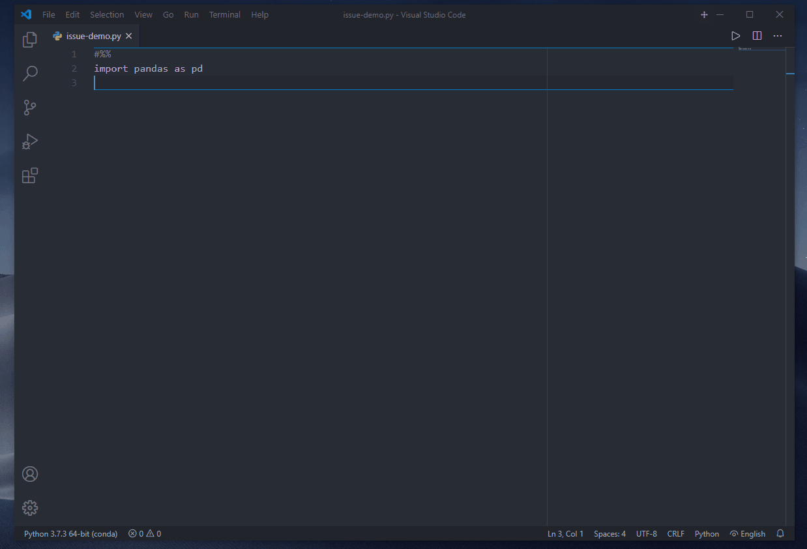Open the File menu
This screenshot has width=807, height=549.
click(x=48, y=14)
